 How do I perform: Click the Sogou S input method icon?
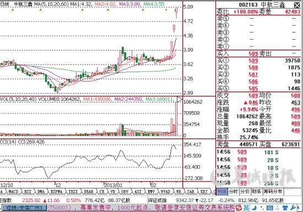click(x=239, y=208)
